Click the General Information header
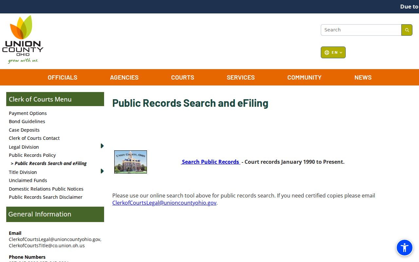The width and height of the screenshot is (419, 262). point(55,214)
